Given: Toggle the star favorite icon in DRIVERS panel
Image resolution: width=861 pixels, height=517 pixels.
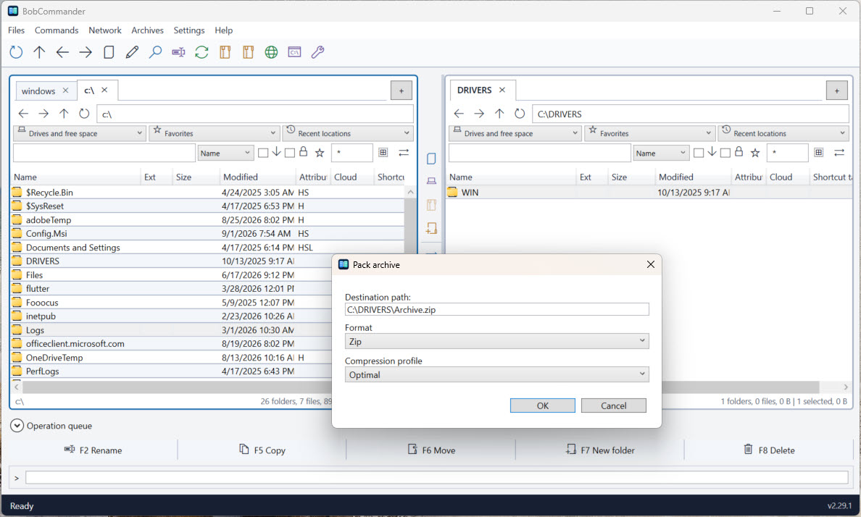Looking at the screenshot, I should click(x=755, y=153).
